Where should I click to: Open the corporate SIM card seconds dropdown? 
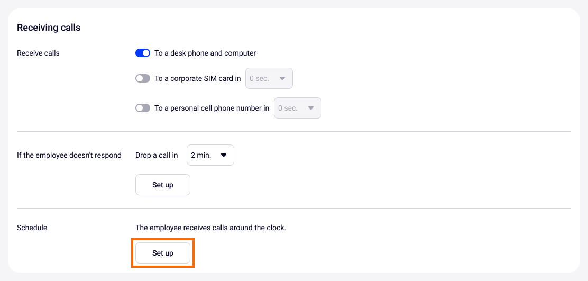point(269,78)
